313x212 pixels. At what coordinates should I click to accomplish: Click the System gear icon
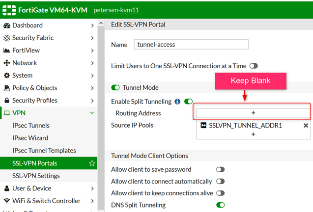[x=7, y=76]
